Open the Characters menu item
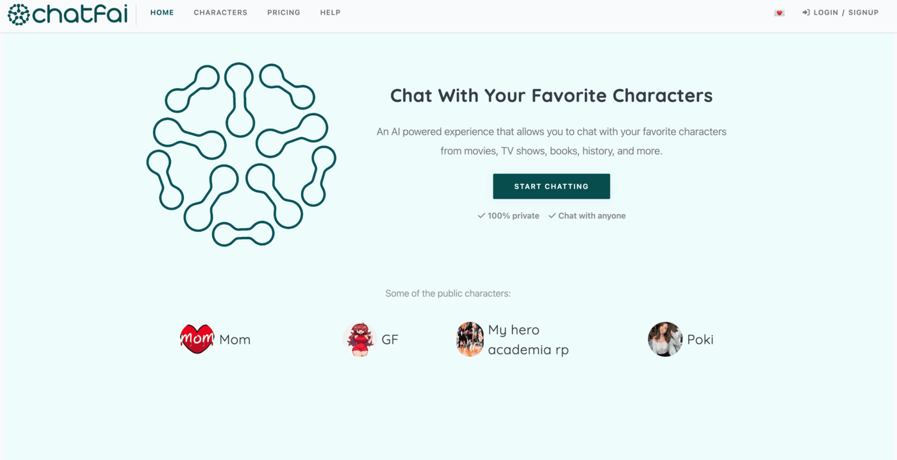Viewport: 897px width, 460px height. [220, 13]
